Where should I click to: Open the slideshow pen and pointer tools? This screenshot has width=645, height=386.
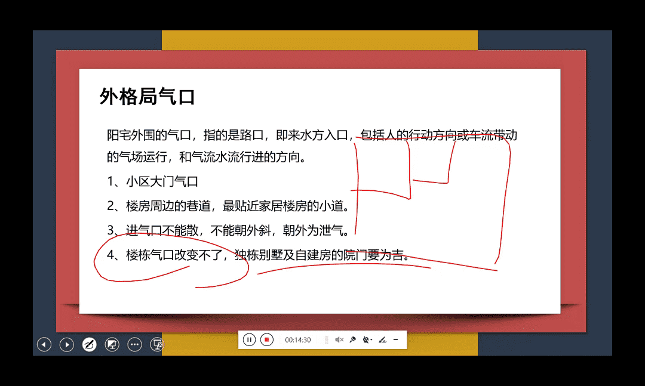(89, 344)
